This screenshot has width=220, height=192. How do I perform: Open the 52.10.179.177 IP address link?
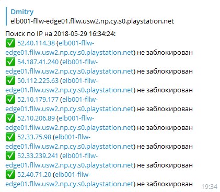tap(38, 99)
